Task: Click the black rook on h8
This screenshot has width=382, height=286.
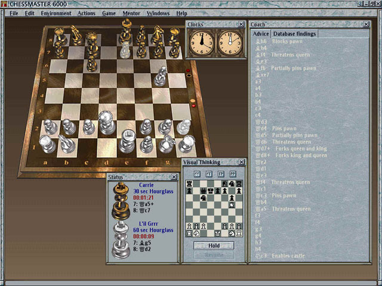Action: (174, 36)
